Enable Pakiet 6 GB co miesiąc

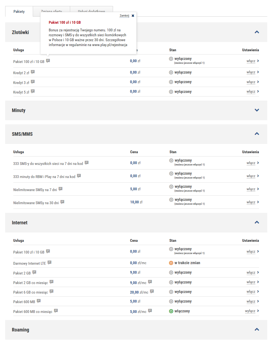coord(251,292)
